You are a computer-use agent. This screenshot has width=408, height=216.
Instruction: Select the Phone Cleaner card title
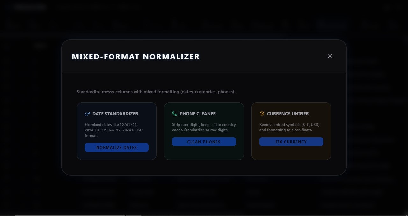(198, 114)
